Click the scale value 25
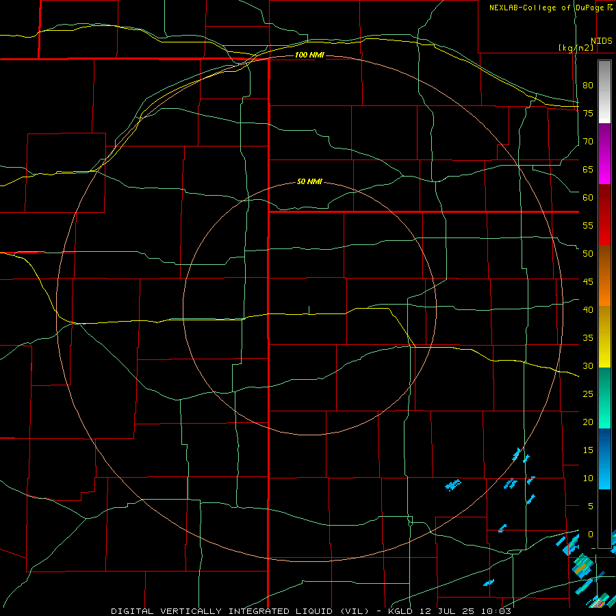 [x=588, y=394]
